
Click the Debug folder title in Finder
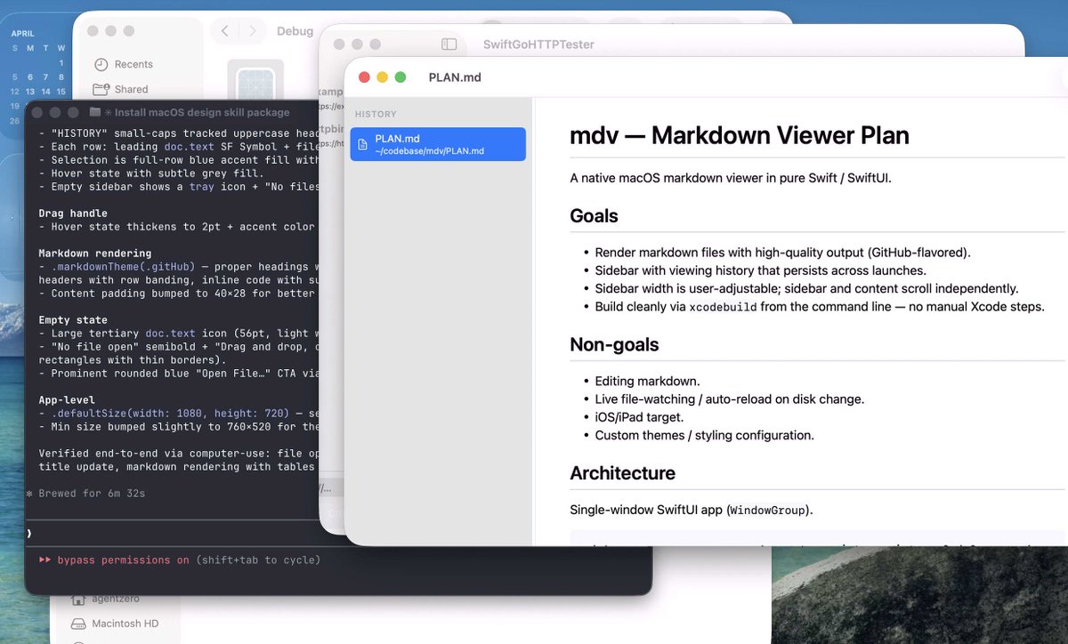coord(295,31)
